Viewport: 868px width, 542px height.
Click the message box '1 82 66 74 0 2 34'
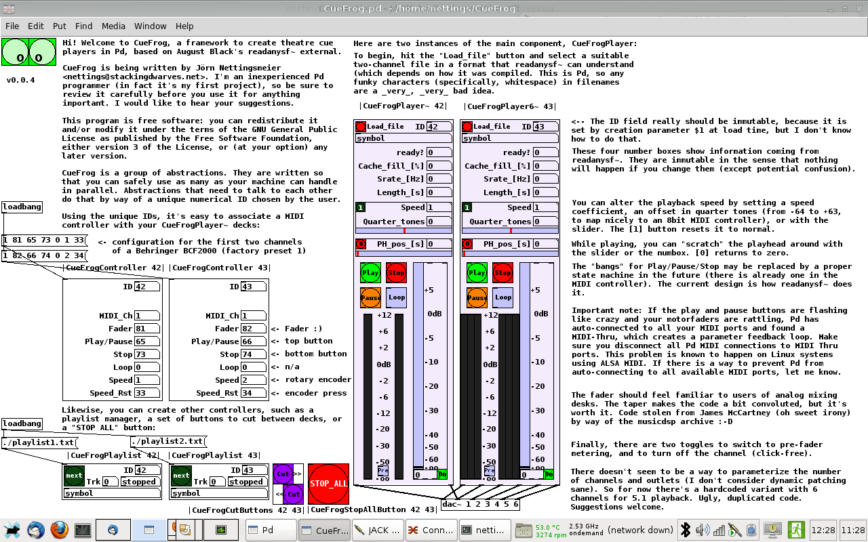pyautogui.click(x=44, y=255)
